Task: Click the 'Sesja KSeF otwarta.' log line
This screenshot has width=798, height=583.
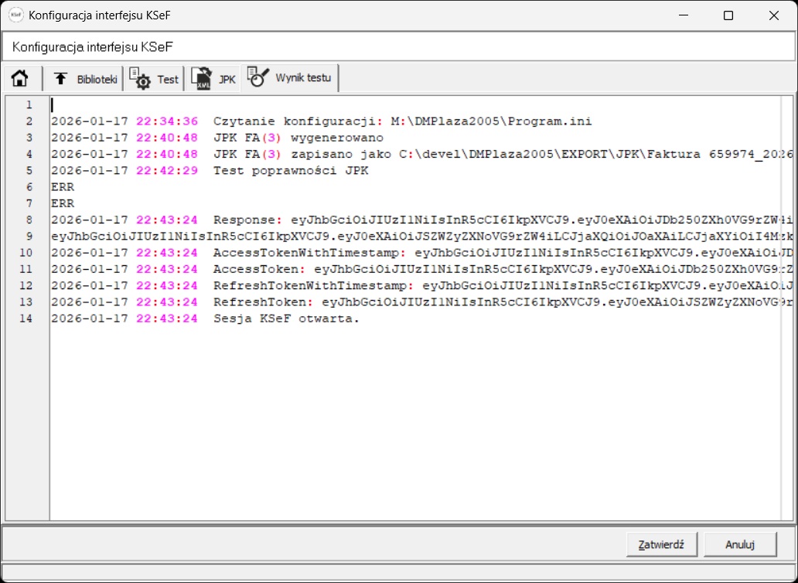Action: (x=205, y=319)
